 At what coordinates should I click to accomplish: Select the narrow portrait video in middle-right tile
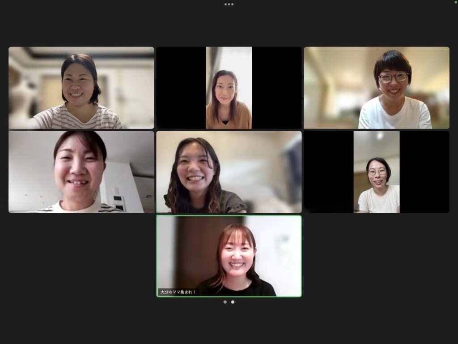(377, 172)
